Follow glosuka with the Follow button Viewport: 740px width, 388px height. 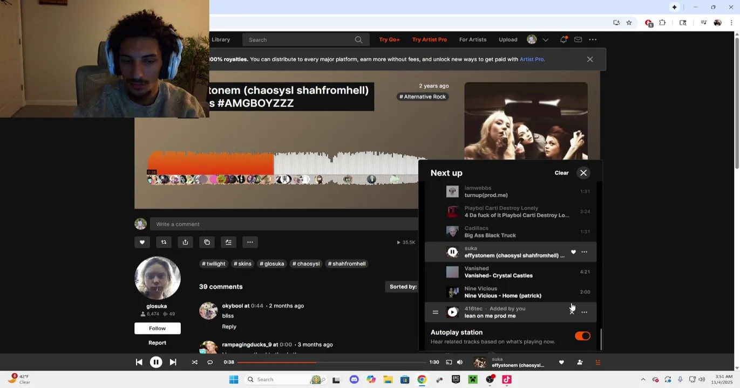tap(158, 329)
